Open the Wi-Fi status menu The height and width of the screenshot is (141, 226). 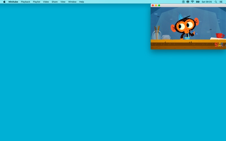[192, 2]
